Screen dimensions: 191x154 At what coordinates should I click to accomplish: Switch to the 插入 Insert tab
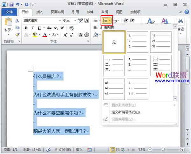click(x=39, y=12)
